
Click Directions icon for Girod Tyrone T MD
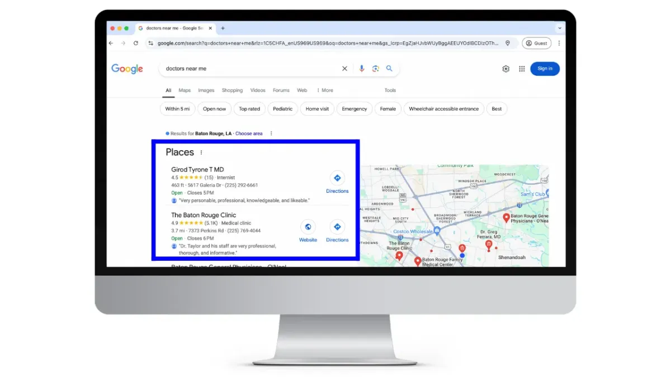coord(337,178)
